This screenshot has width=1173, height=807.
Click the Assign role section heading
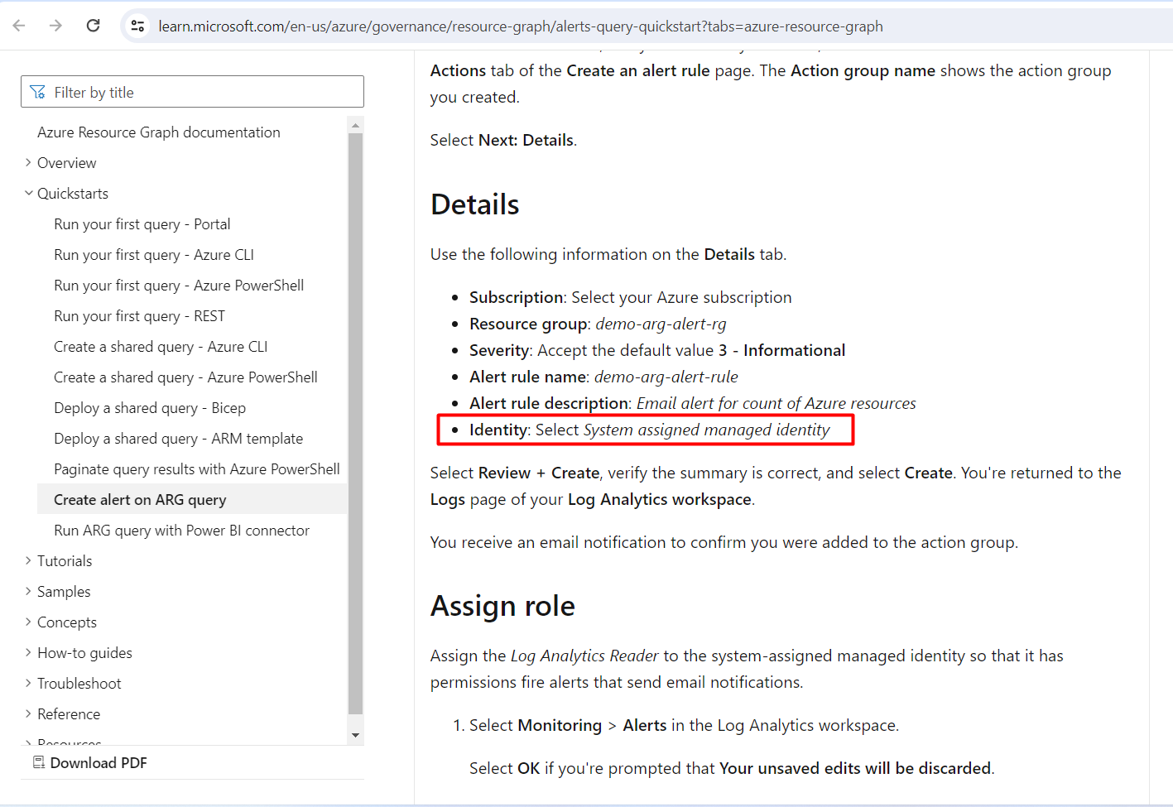[x=502, y=606]
